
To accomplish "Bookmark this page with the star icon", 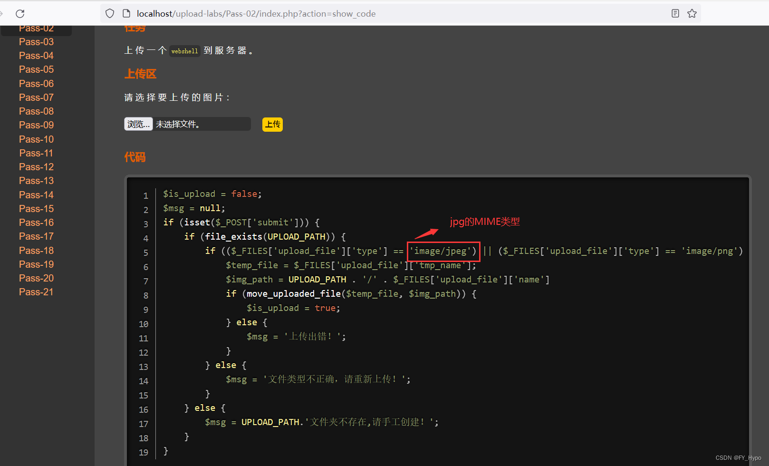I will [692, 13].
